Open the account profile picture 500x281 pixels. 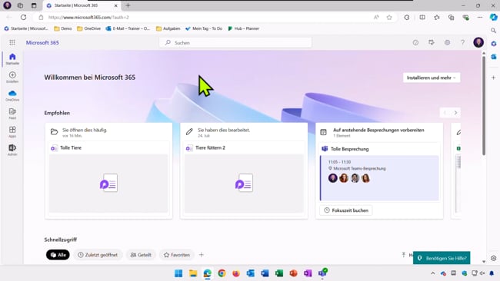coord(478,42)
